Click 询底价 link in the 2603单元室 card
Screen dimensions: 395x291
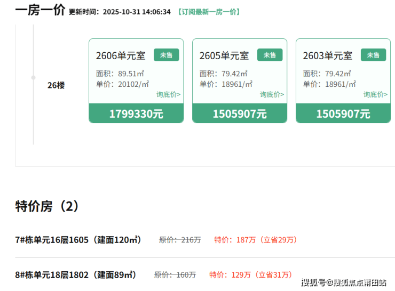click(375, 94)
